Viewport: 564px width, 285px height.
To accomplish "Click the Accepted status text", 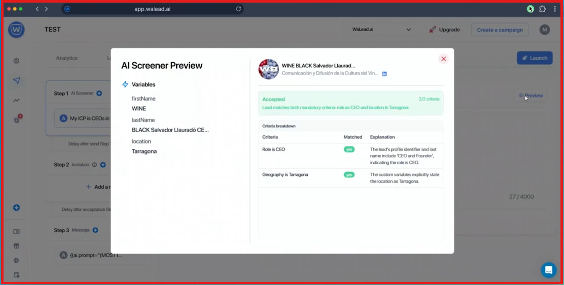I will click(274, 99).
